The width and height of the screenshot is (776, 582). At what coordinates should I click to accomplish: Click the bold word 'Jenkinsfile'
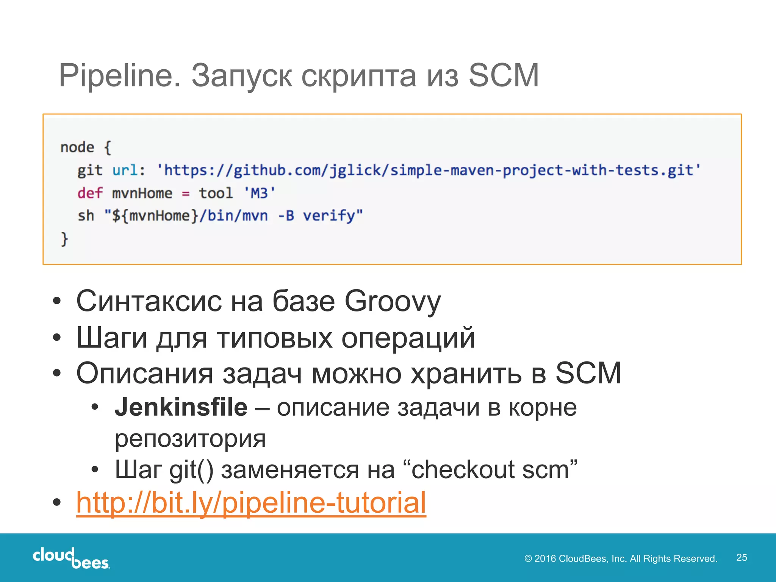click(181, 407)
